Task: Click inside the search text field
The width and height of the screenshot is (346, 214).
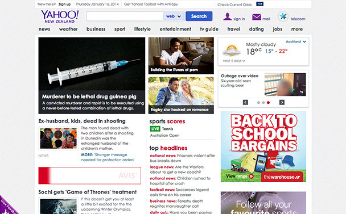Action: [x=125, y=16]
